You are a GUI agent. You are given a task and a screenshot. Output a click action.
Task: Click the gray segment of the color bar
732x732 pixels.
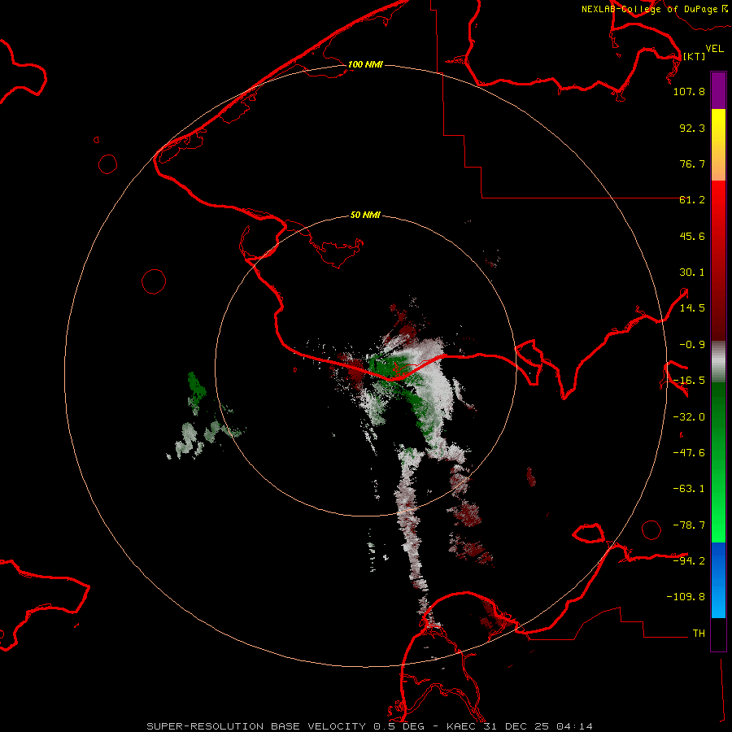click(x=718, y=362)
